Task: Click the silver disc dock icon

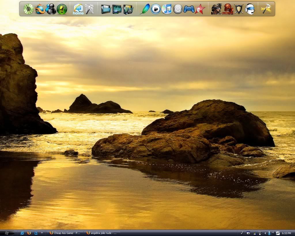Action: (x=178, y=9)
